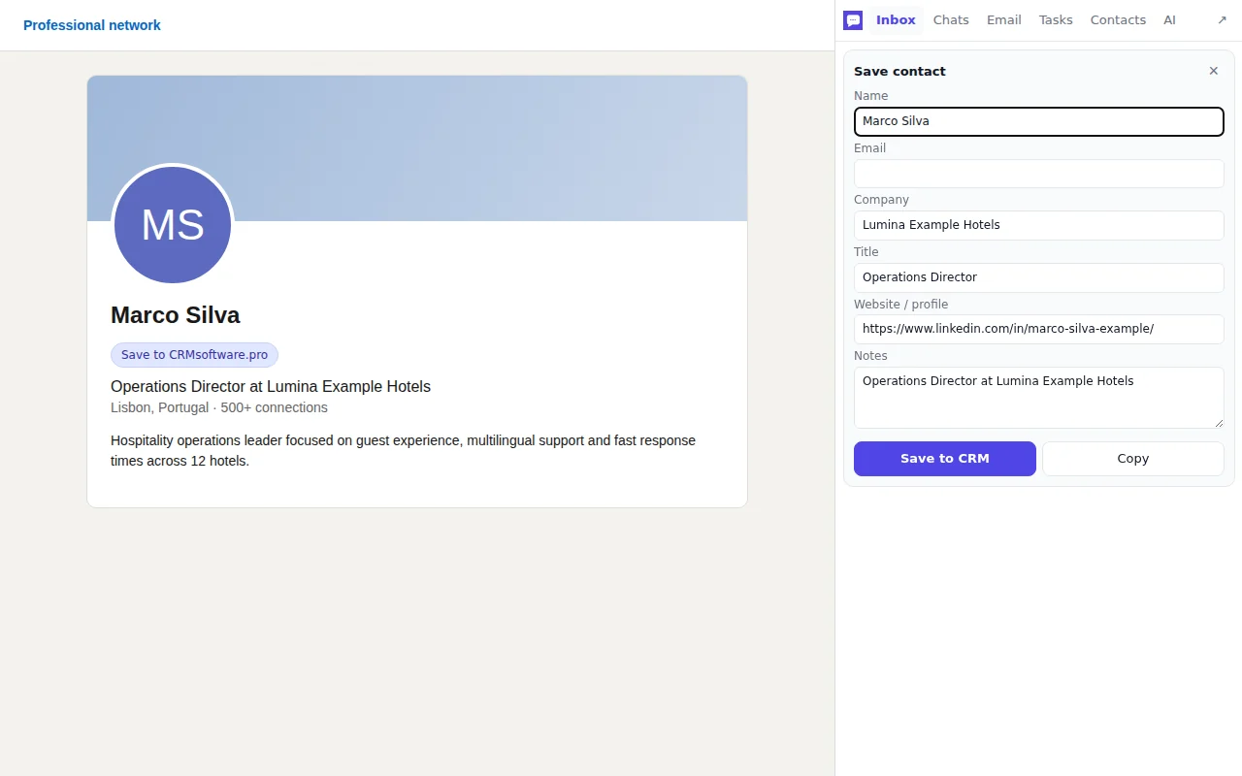The image size is (1242, 776).
Task: Open the Email tab
Action: point(1003,20)
